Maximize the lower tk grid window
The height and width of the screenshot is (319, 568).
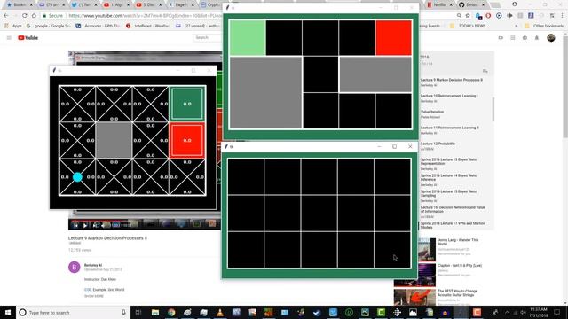click(x=394, y=146)
